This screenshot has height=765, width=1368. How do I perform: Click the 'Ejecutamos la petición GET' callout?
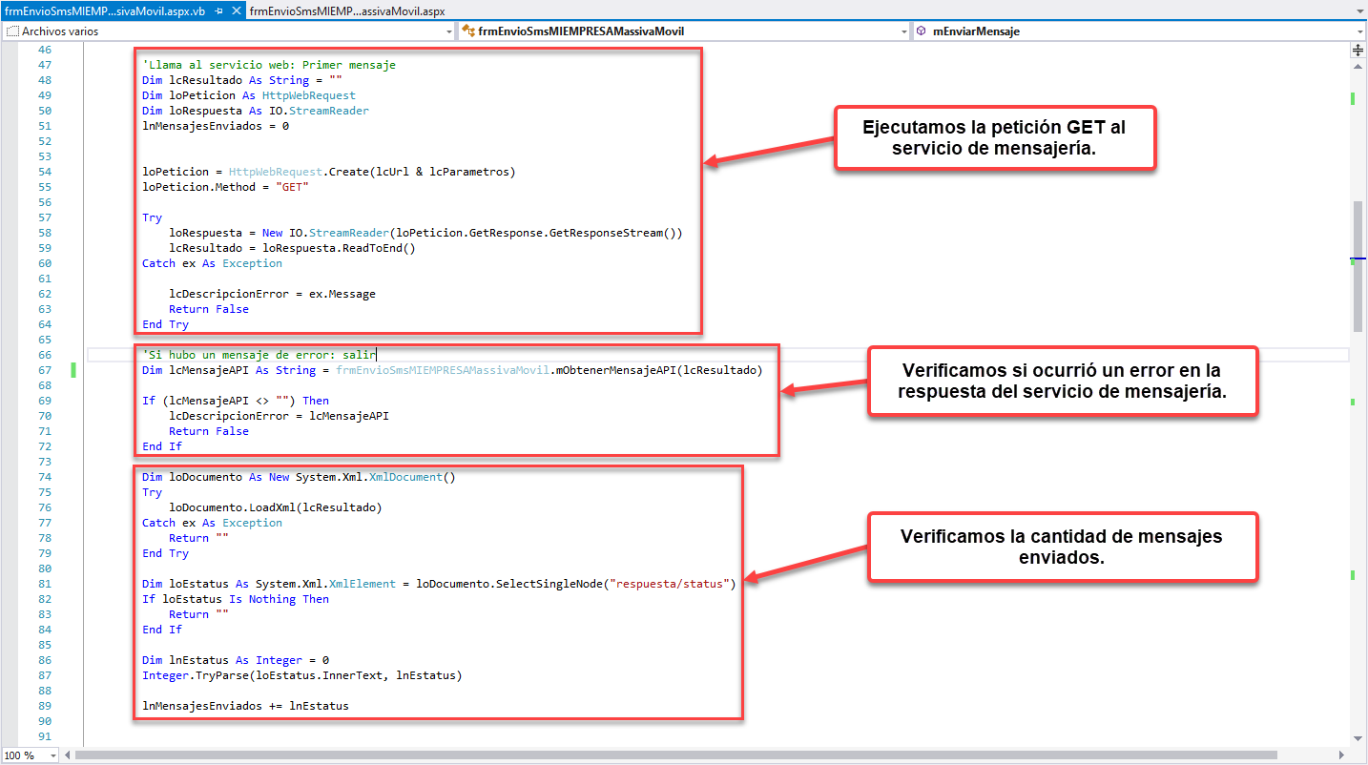point(994,137)
